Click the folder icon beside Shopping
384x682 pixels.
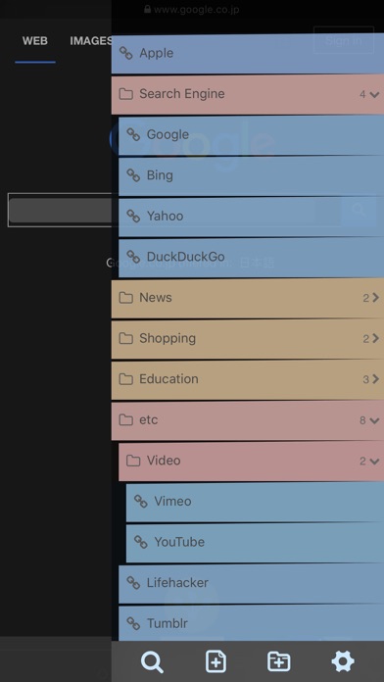click(125, 338)
